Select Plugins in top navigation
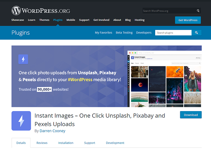 tap(58, 20)
